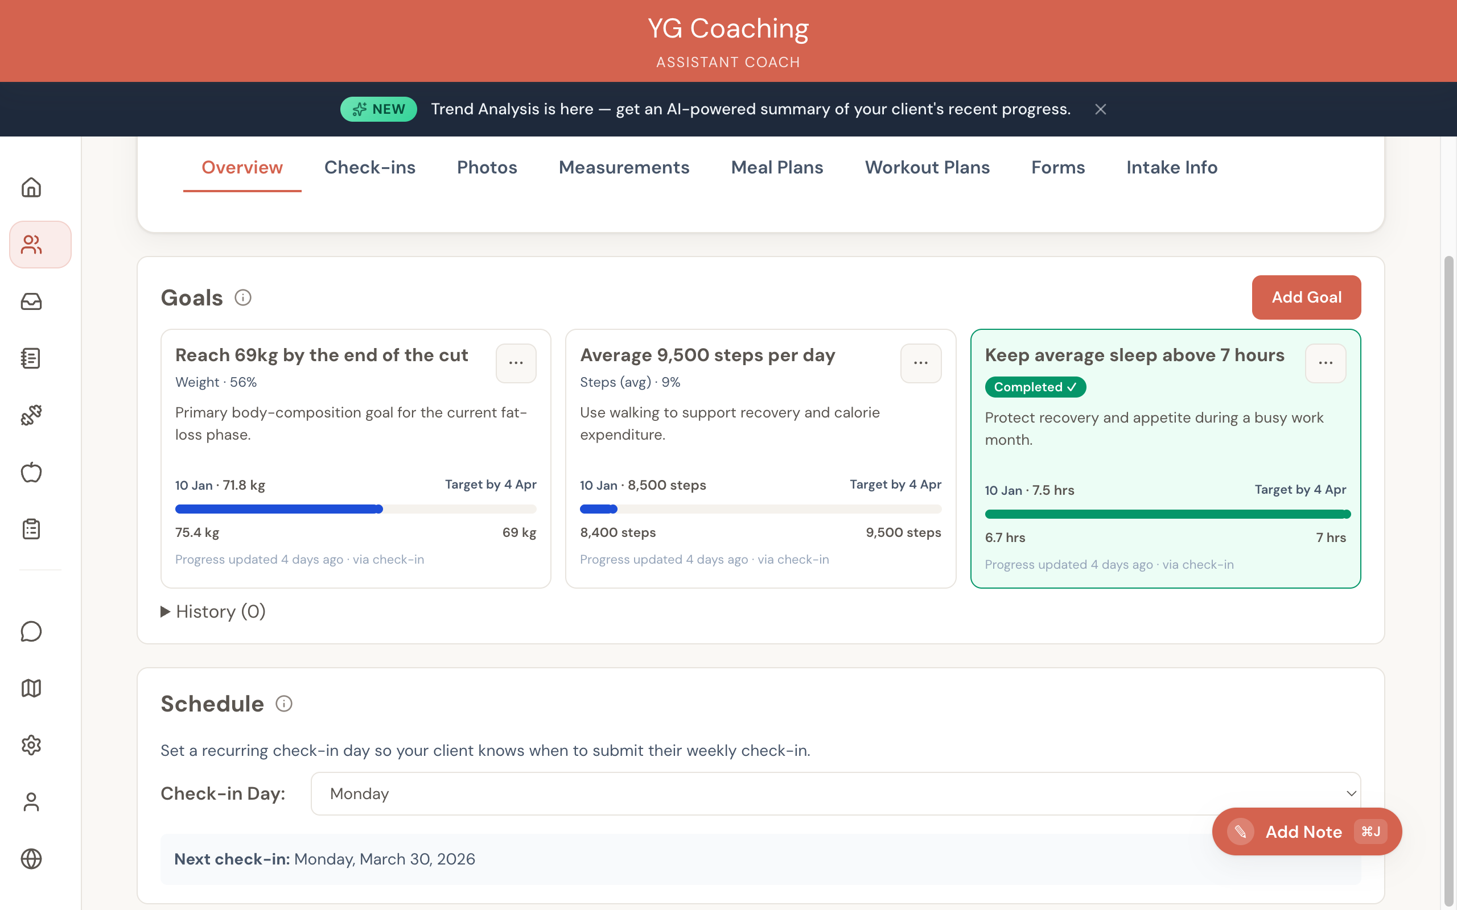
Task: Click the Add Goal button
Action: pyautogui.click(x=1306, y=297)
